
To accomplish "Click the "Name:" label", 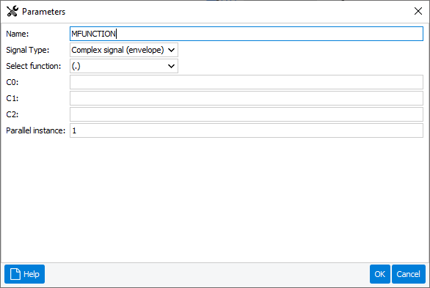I will [x=18, y=34].
